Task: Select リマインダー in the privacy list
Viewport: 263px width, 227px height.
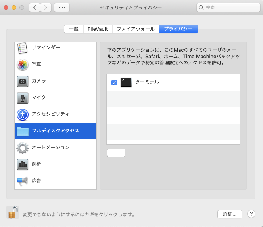Action: pyautogui.click(x=56, y=48)
